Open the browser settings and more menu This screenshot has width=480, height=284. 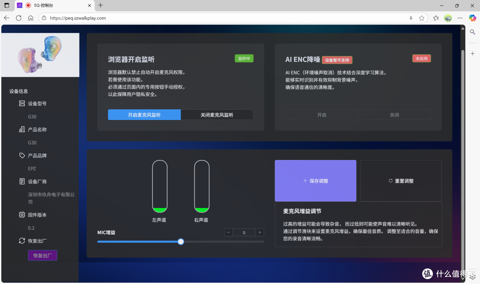click(x=460, y=18)
